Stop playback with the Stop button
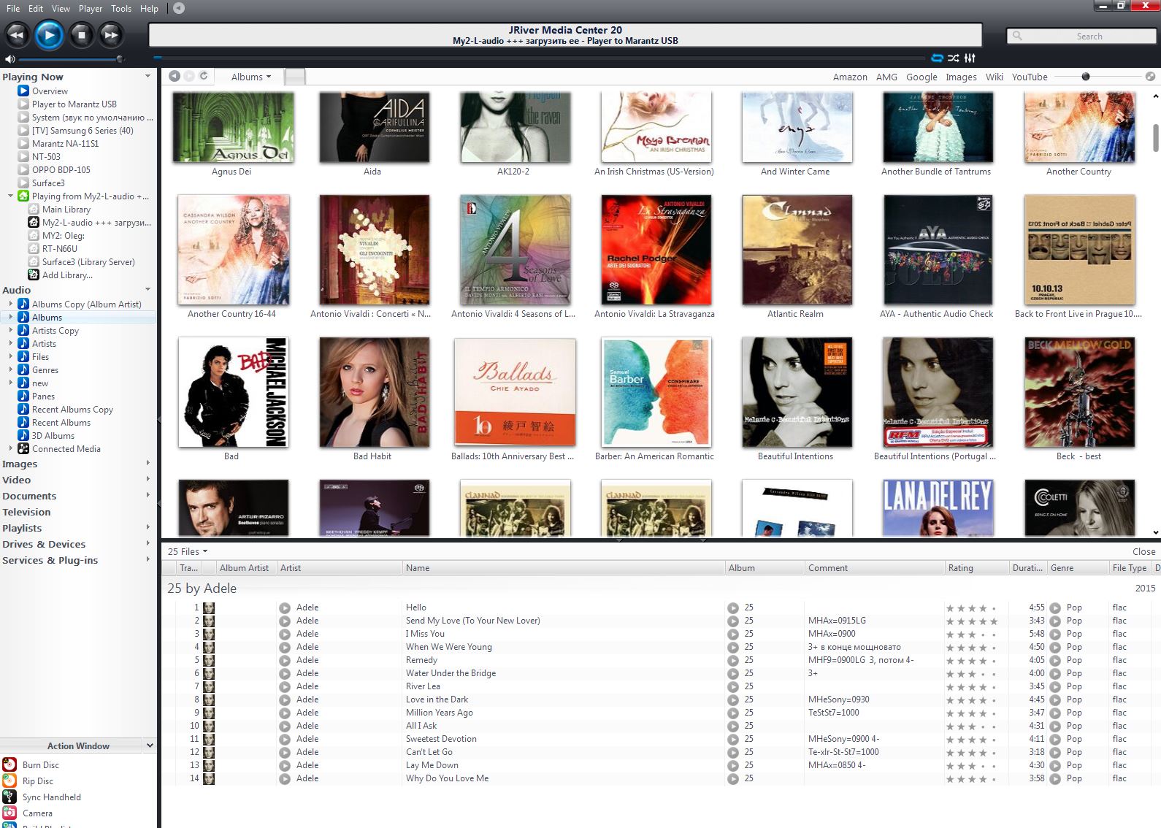Screen dimensions: 1161x828 [x=81, y=34]
